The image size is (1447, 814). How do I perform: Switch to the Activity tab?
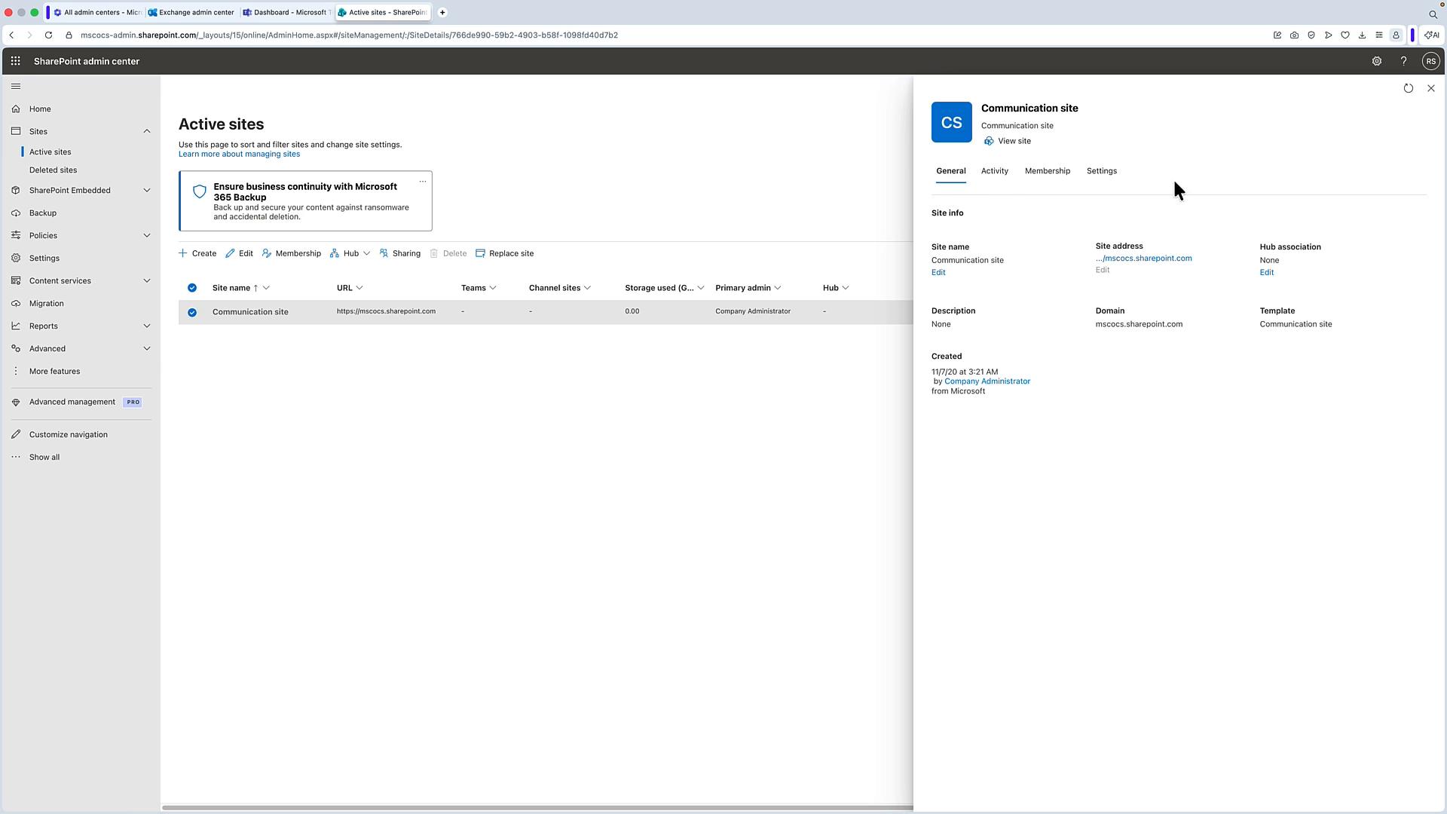point(994,171)
